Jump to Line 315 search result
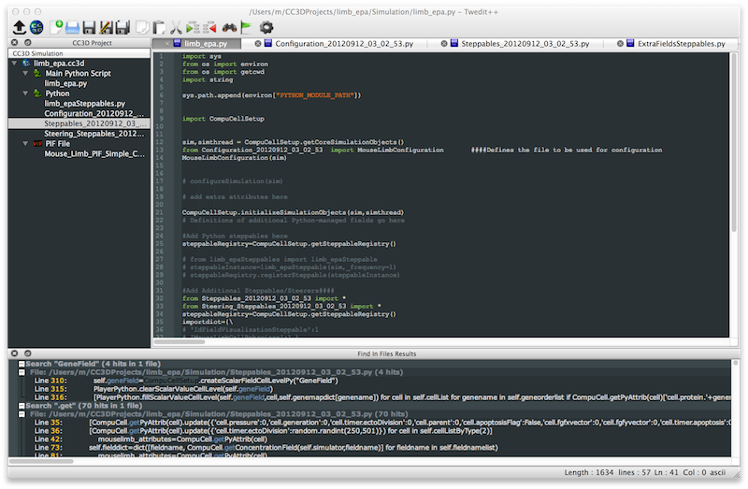This screenshot has width=748, height=489. pos(49,388)
